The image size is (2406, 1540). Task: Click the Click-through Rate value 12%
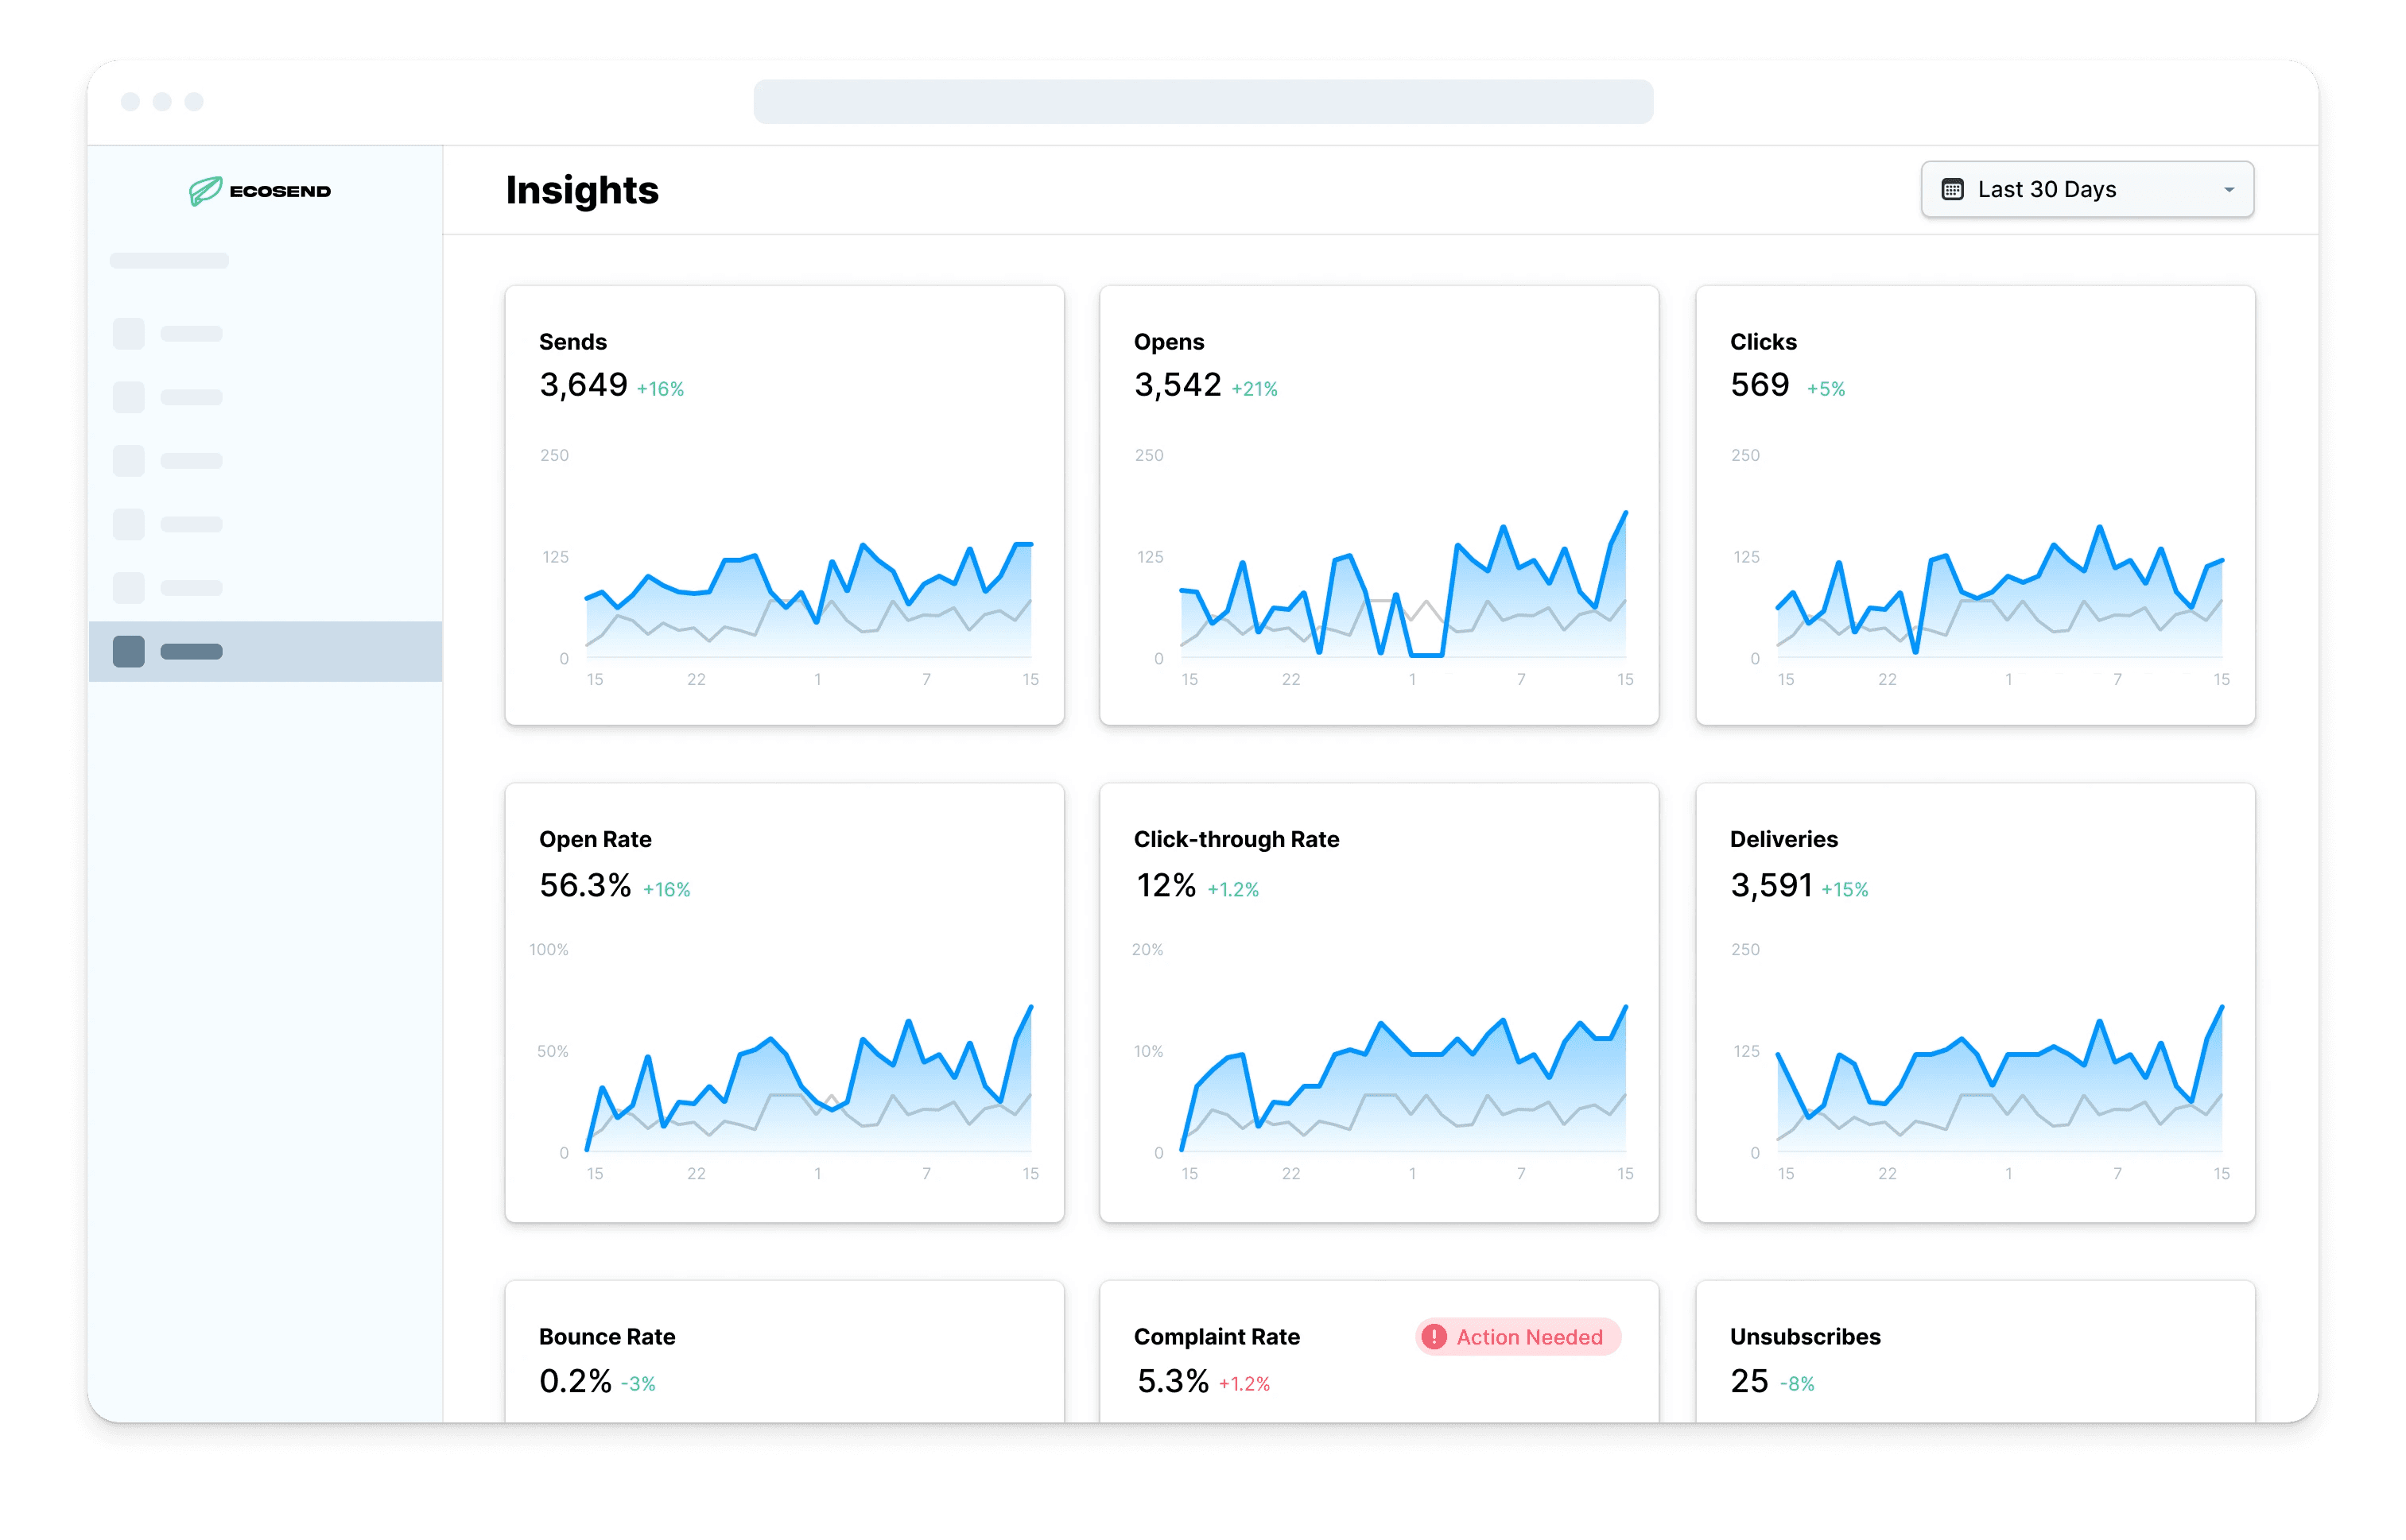tap(1166, 885)
